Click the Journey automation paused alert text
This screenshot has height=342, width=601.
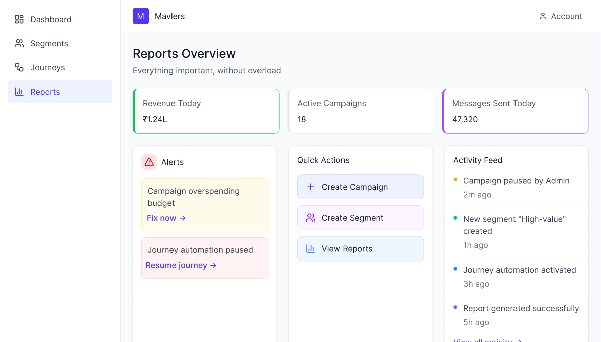coord(201,250)
